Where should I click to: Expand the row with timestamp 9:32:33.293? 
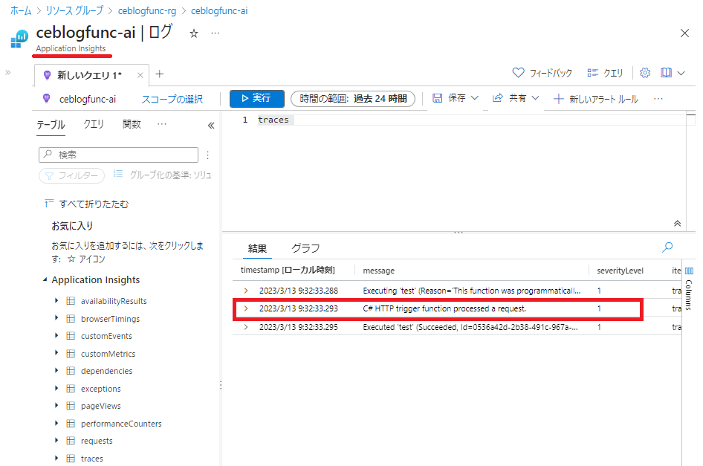pos(246,308)
